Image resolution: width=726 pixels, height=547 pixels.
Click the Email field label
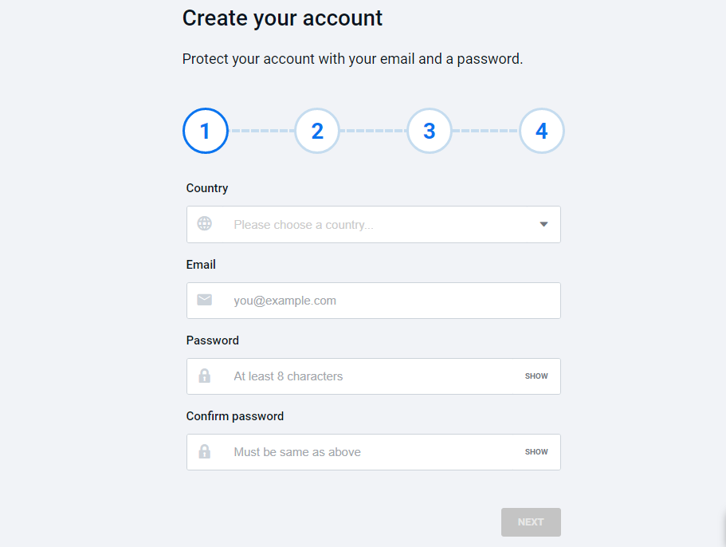(201, 264)
